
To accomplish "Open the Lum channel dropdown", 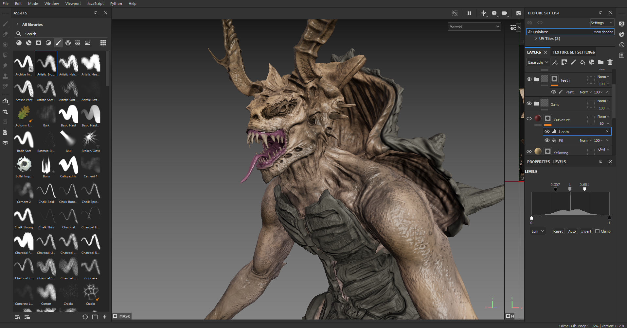I will (537, 231).
